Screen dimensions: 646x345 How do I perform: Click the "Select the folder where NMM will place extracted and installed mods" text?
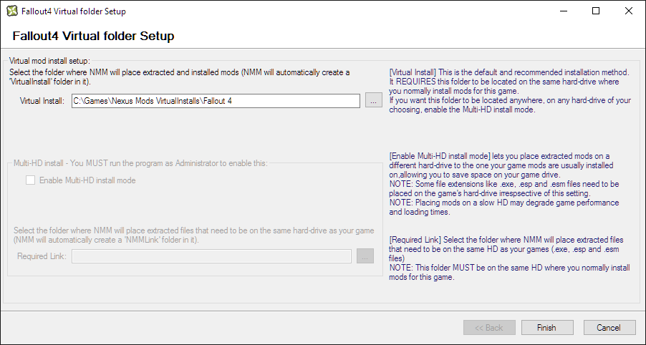point(179,77)
